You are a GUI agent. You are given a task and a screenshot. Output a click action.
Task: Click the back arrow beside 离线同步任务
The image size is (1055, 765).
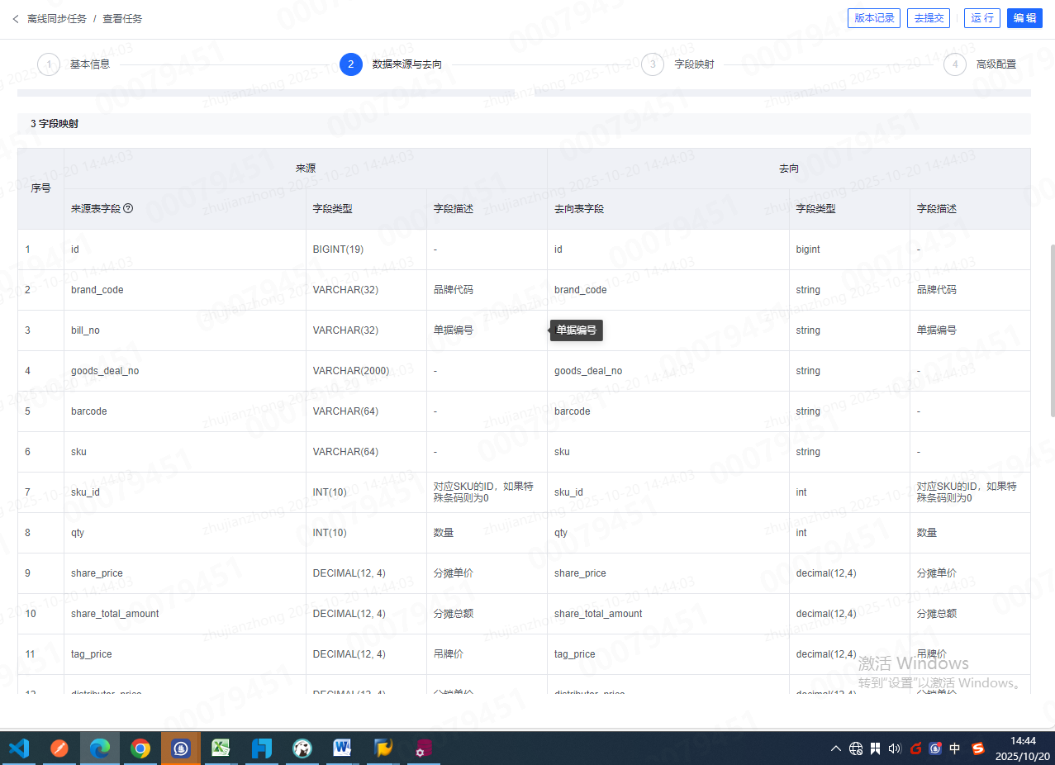pos(15,18)
